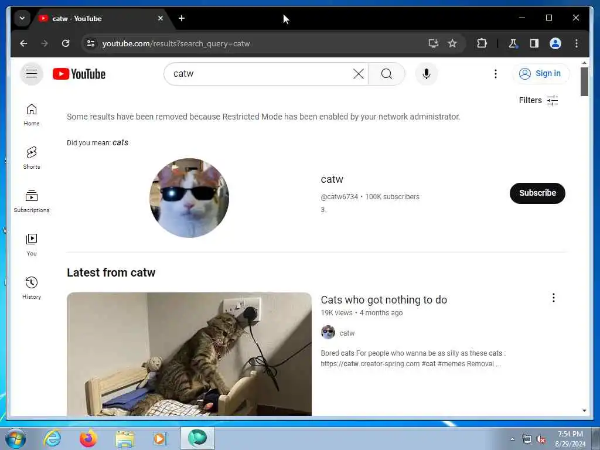
Task: Click the @catw6734 handle text
Action: pyautogui.click(x=339, y=197)
